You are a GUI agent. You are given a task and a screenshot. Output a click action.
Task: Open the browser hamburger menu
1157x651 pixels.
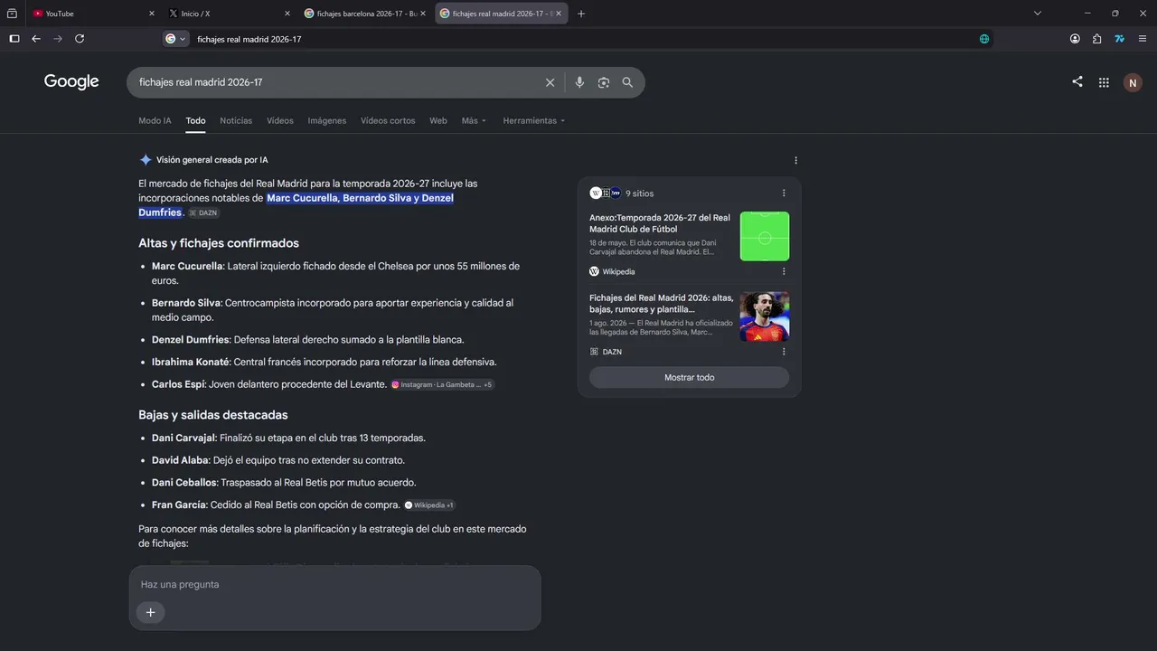[x=1143, y=39]
